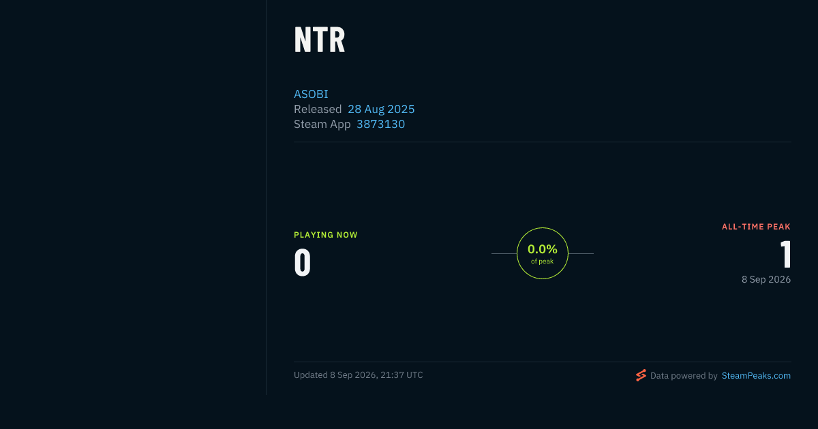Click the Playing Now label
The width and height of the screenshot is (818, 429).
click(326, 235)
